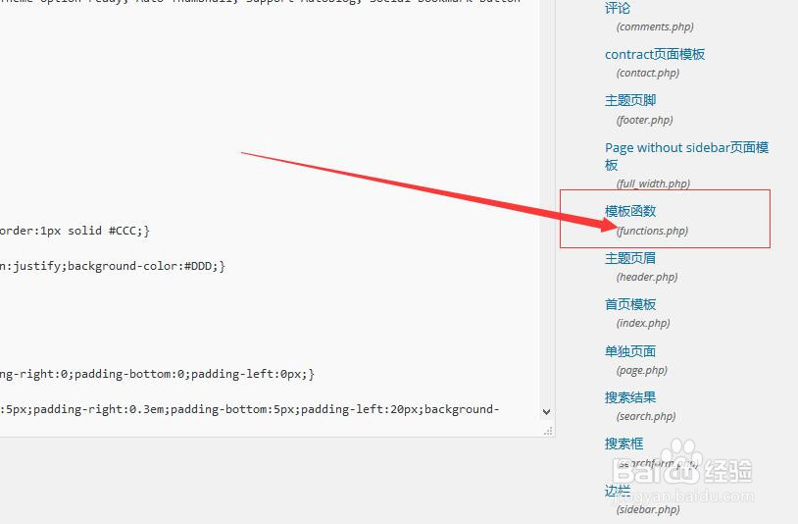Open 模板函数 functions template

pyautogui.click(x=630, y=211)
